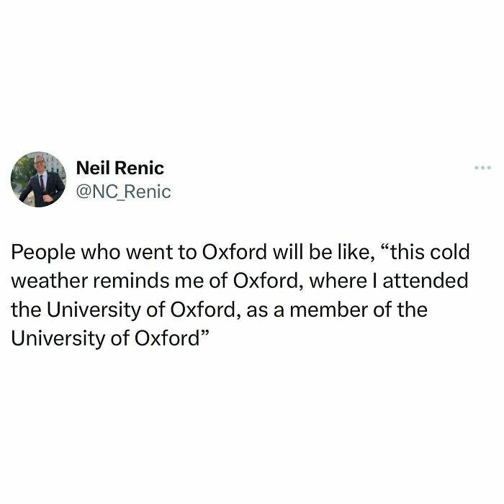Screen dimensions: 504x504
Task: Open the Neil Renic display name
Action: (120, 168)
